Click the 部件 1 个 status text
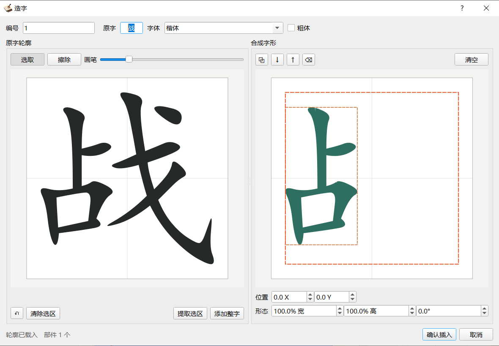The height and width of the screenshot is (346, 499). pos(57,335)
